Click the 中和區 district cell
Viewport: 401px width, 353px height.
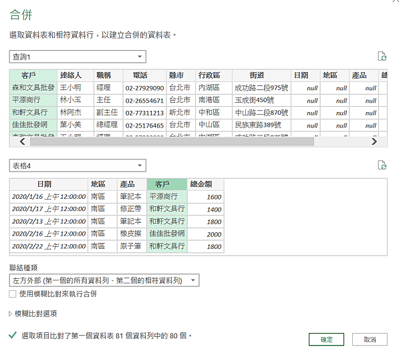214,112
